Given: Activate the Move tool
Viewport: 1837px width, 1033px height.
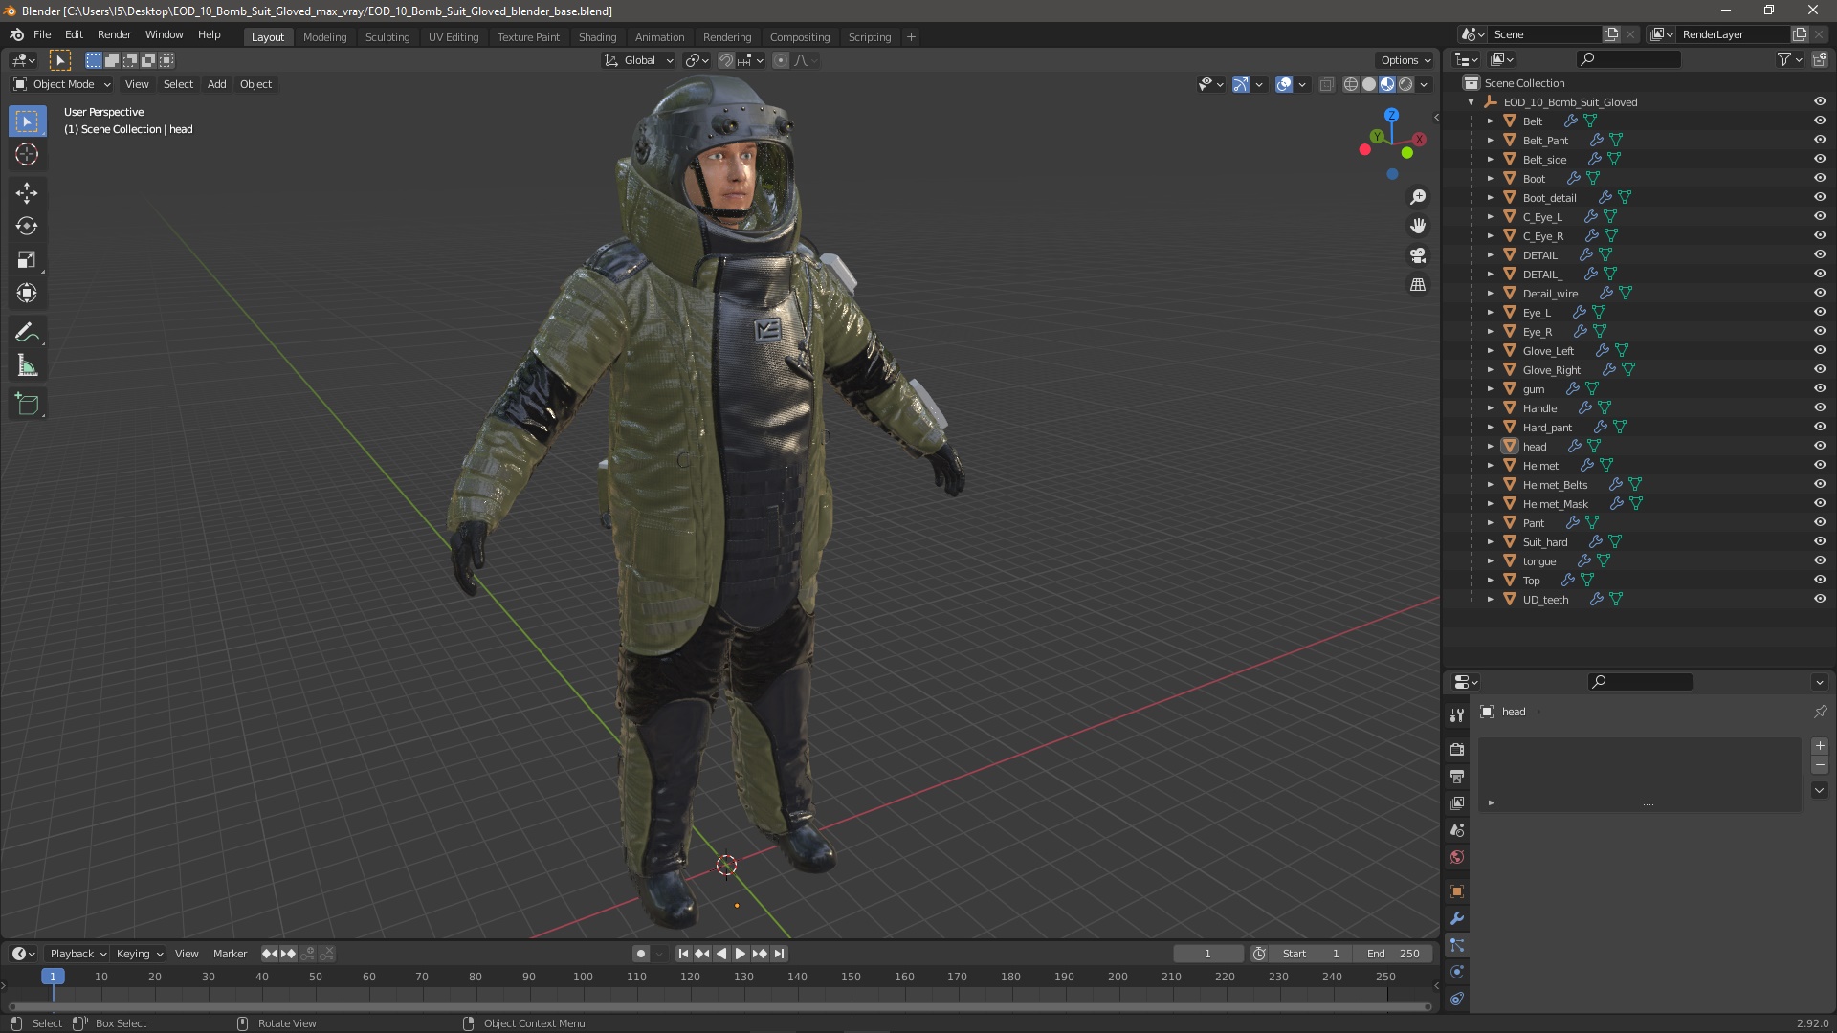Looking at the screenshot, I should tap(27, 193).
